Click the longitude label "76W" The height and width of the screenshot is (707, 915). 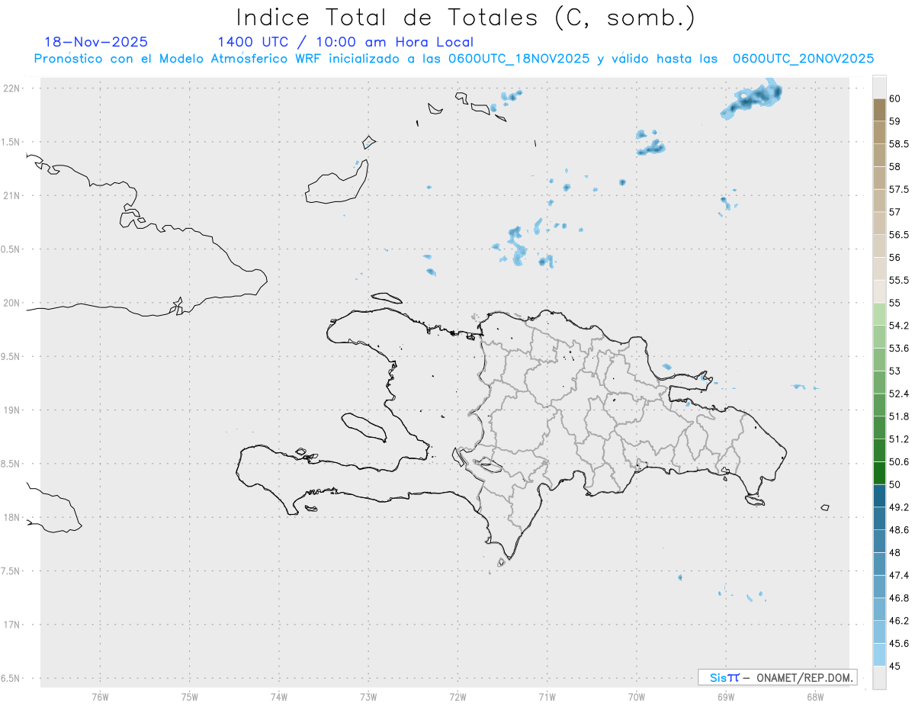(100, 696)
